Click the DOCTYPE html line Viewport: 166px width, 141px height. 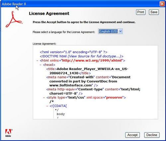(x=81, y=56)
